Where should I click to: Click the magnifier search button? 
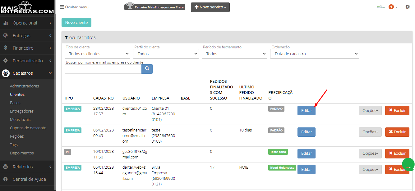click(x=147, y=69)
